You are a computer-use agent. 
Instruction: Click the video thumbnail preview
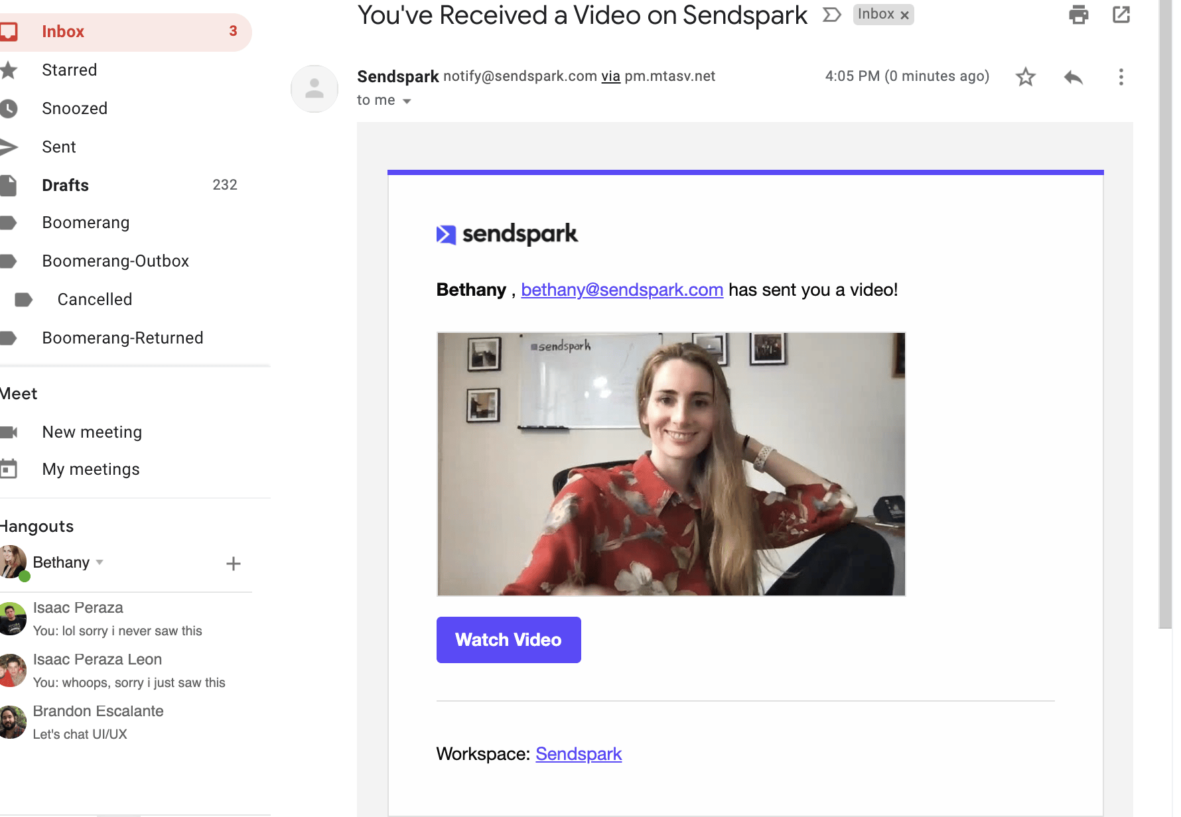(671, 464)
